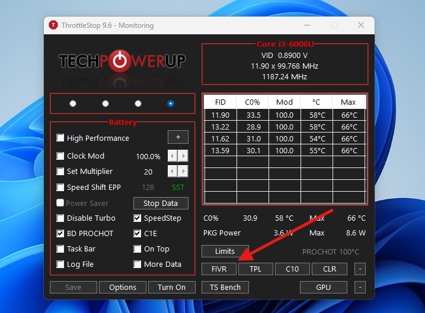Click the Core i3-6006U heading
Viewport: 425px width, 313px height.
[285, 44]
